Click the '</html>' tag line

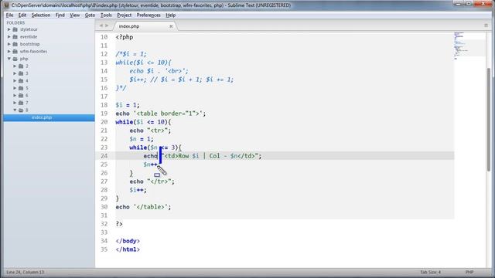[128, 249]
